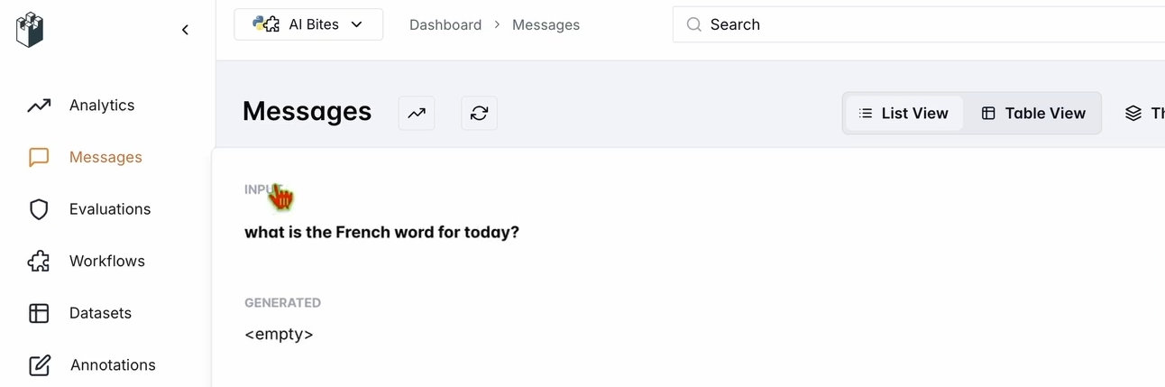Click the castle logo icon
Viewport: 1165px width, 387px height.
[x=30, y=30]
